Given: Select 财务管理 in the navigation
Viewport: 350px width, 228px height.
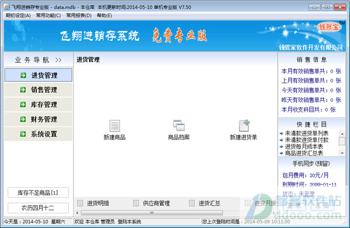Looking at the screenshot, I should [38, 119].
